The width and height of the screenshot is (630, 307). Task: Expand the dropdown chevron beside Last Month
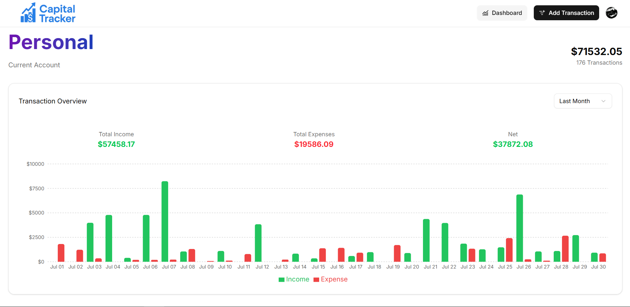click(x=603, y=101)
